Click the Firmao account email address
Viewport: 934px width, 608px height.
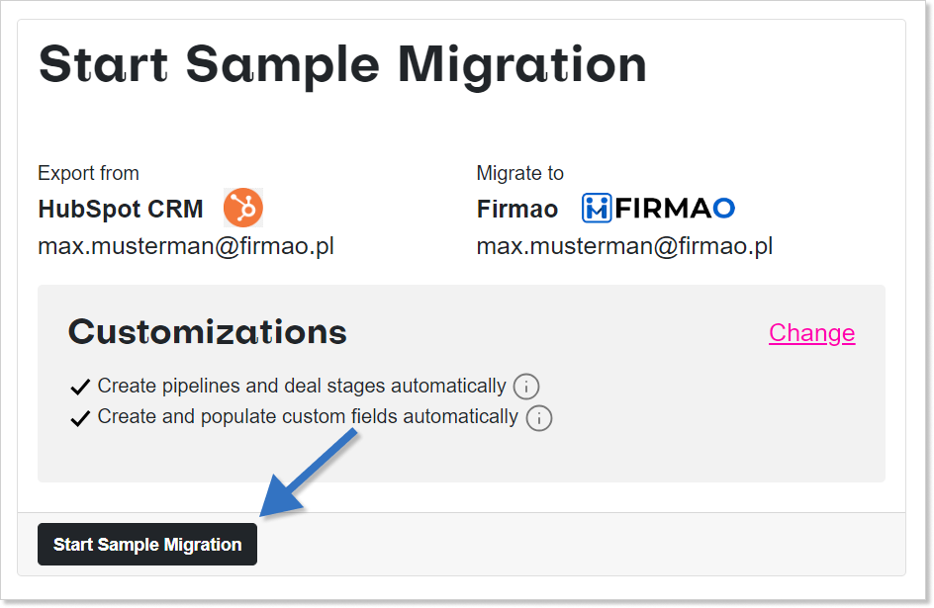point(625,246)
